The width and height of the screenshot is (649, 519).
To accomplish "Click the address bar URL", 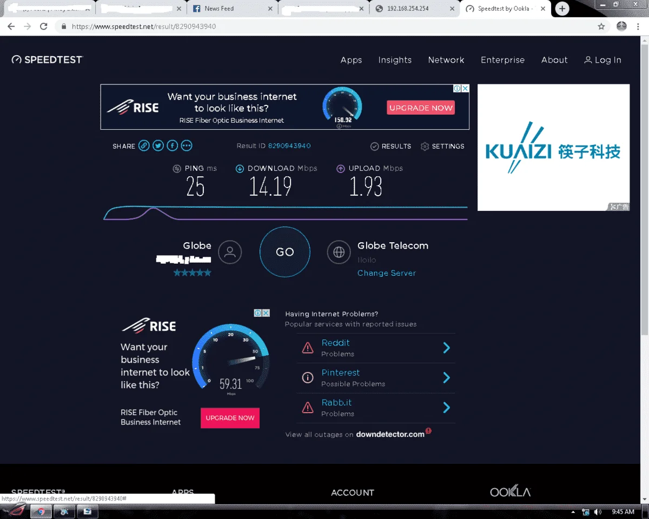I will pyautogui.click(x=144, y=26).
